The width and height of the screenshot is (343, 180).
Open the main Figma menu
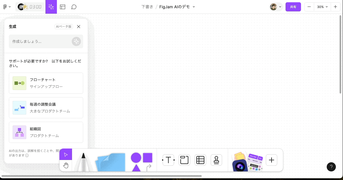click(x=6, y=7)
